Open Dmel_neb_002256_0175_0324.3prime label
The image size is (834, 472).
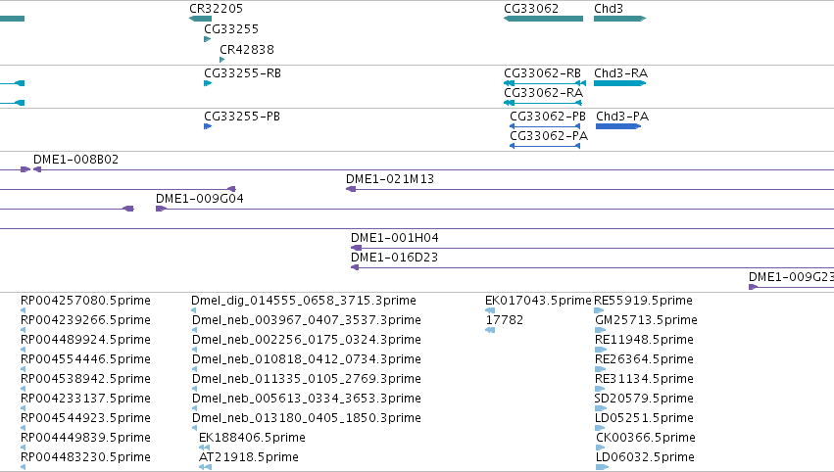(307, 340)
